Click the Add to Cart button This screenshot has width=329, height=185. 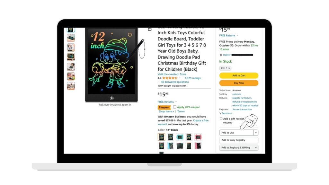pyautogui.click(x=239, y=75)
